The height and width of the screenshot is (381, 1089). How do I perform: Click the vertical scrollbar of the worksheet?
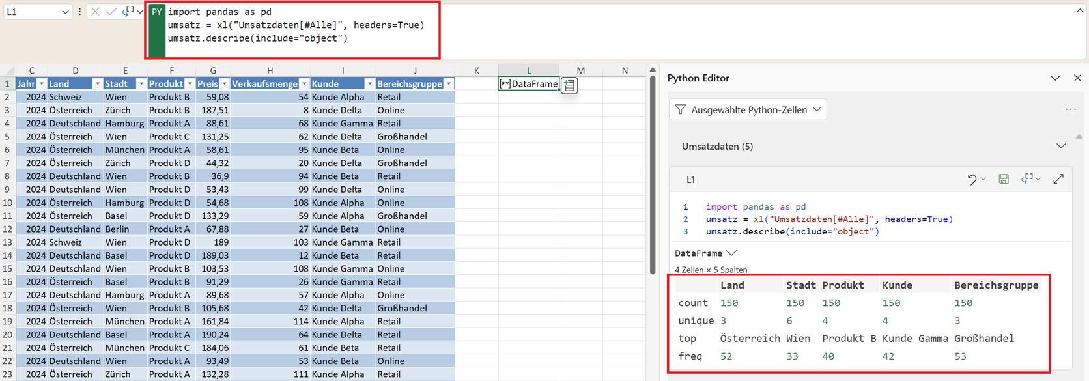point(653,176)
